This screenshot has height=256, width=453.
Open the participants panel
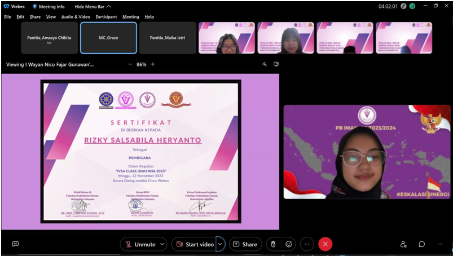[403, 244]
